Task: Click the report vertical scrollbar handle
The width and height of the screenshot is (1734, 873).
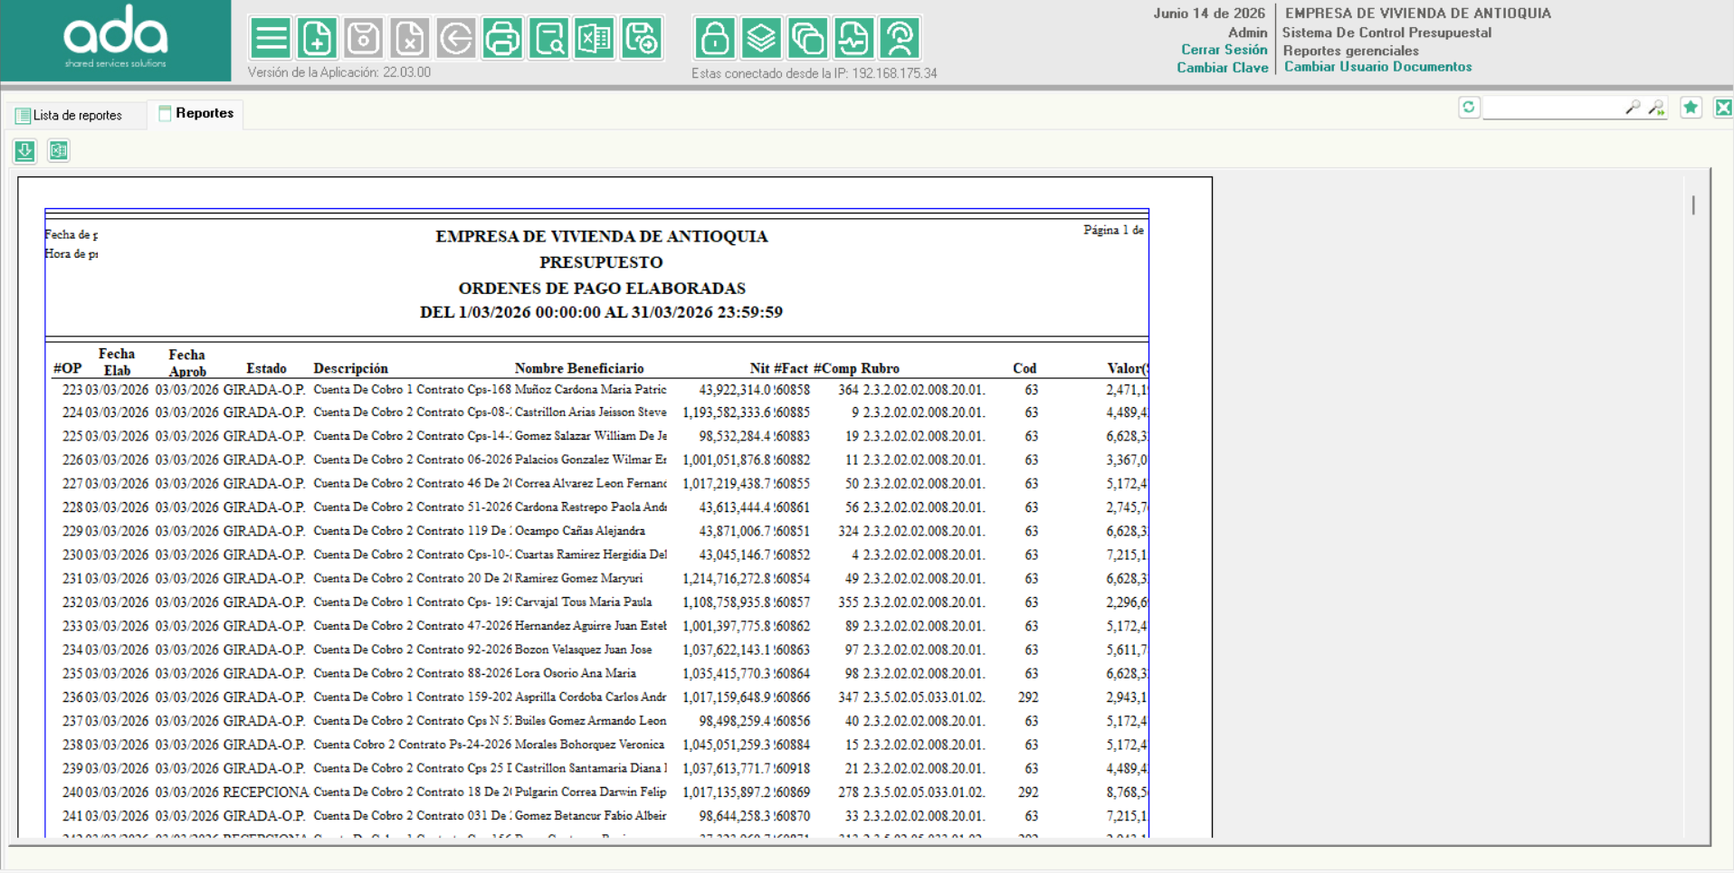Action: coord(1693,204)
